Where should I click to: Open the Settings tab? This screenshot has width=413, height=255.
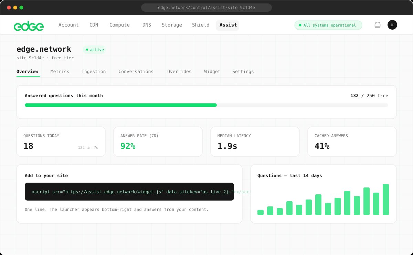point(243,72)
